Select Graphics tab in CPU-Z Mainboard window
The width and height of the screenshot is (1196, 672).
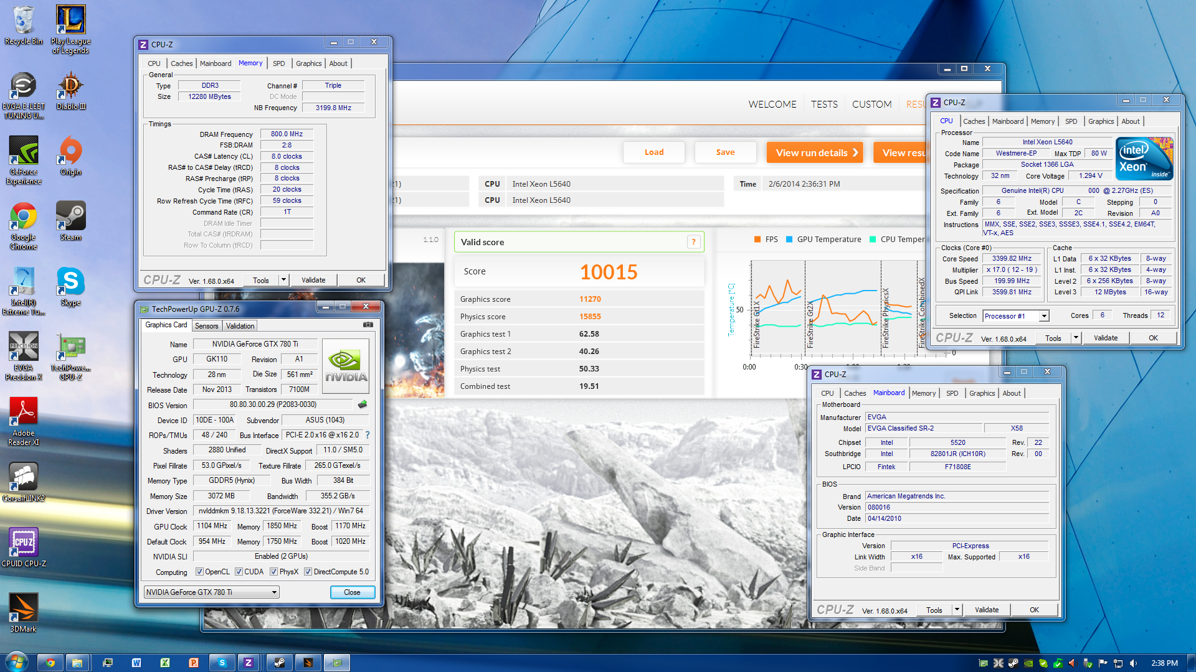coord(982,393)
